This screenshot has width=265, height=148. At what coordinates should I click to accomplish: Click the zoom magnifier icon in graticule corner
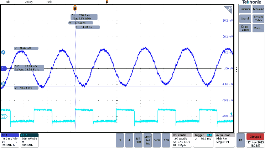229,8
